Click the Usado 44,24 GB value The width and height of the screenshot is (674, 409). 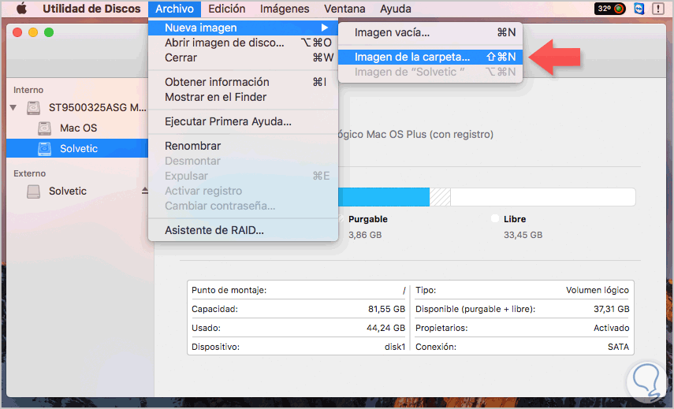(x=385, y=329)
